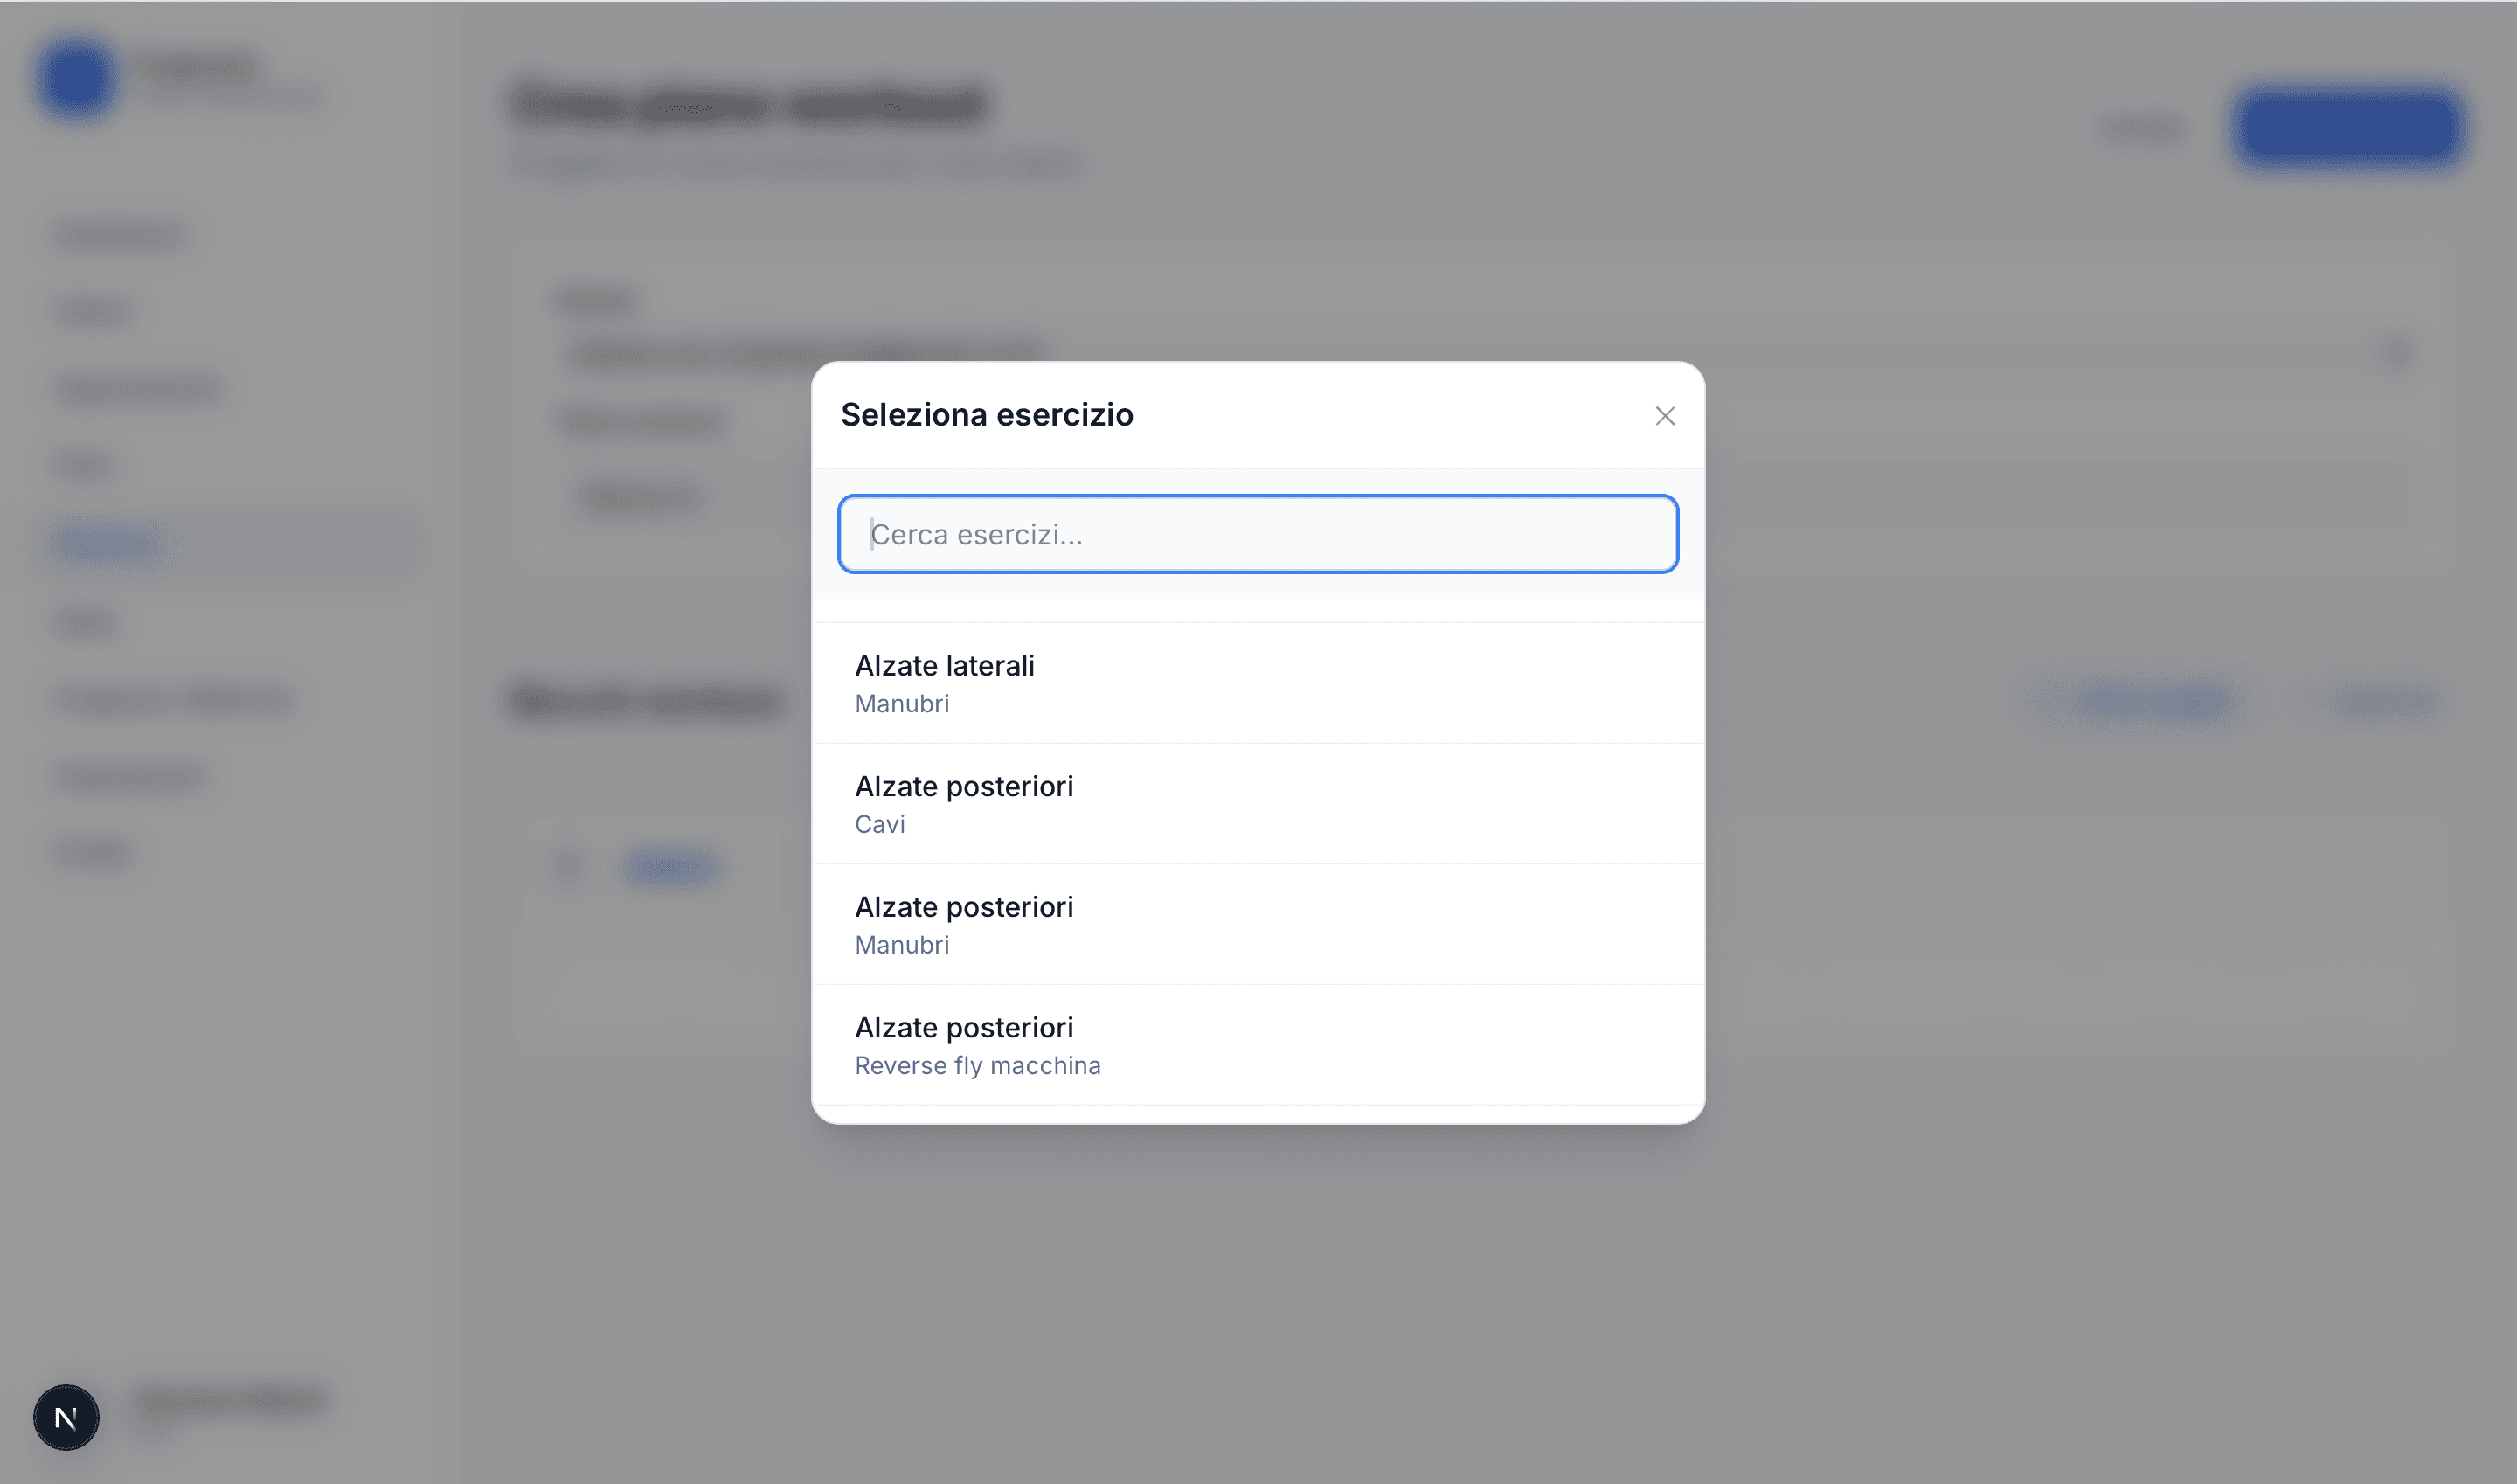Focus the Cerca esercizi search field
Image resolution: width=2517 pixels, height=1484 pixels.
tap(1257, 534)
